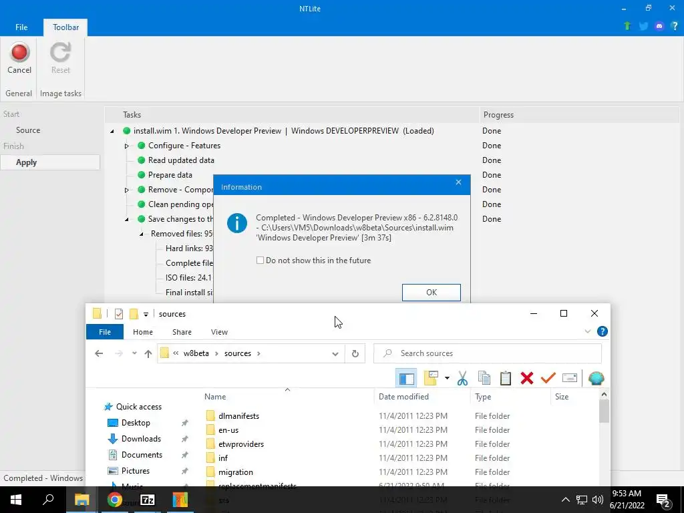Click the Explorer back arrow

[x=99, y=353]
